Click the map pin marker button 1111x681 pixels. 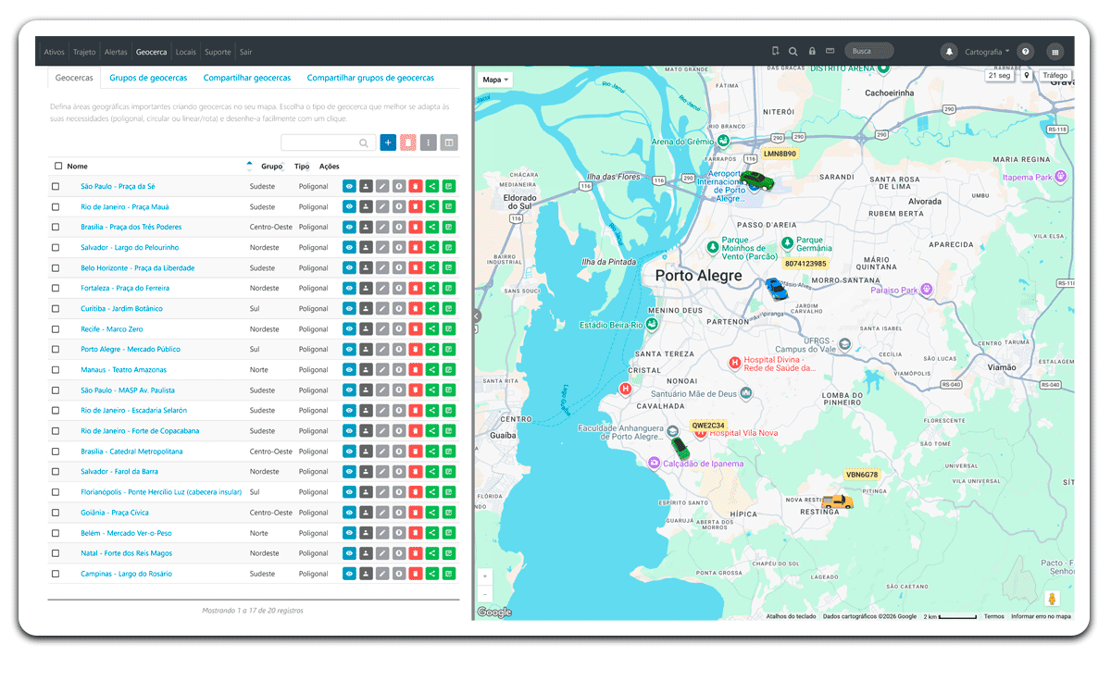(1027, 76)
